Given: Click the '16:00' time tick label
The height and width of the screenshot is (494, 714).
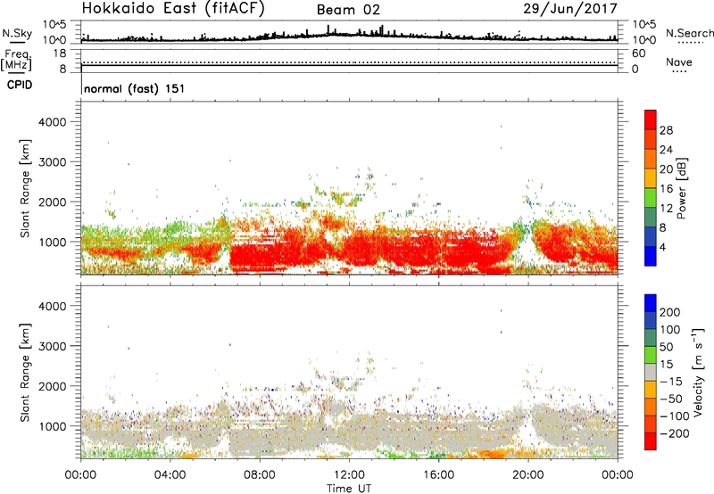Looking at the screenshot, I should tap(438, 475).
